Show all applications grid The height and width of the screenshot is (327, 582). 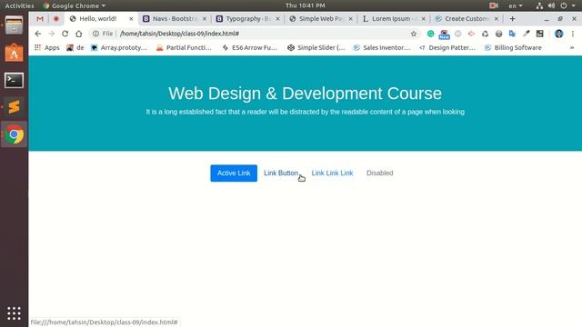tap(15, 313)
